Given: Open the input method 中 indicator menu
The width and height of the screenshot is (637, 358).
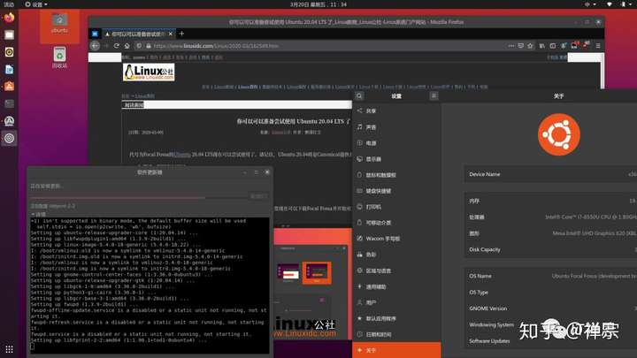Looking at the screenshot, I should pos(590,4).
